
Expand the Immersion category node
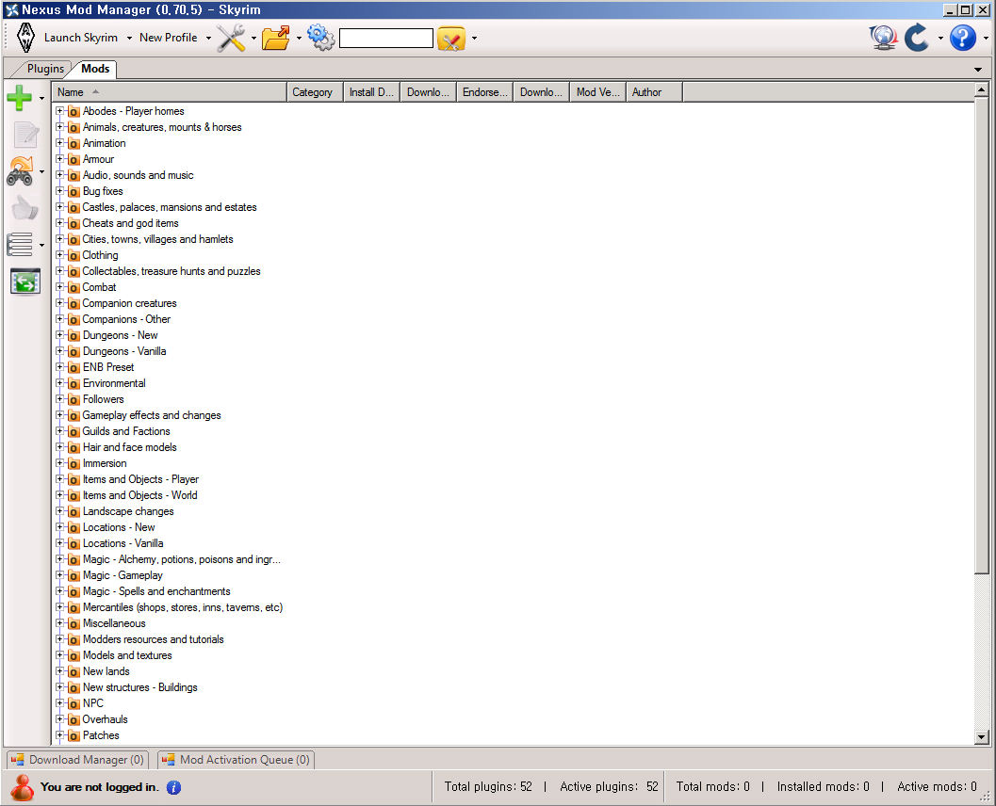(59, 463)
